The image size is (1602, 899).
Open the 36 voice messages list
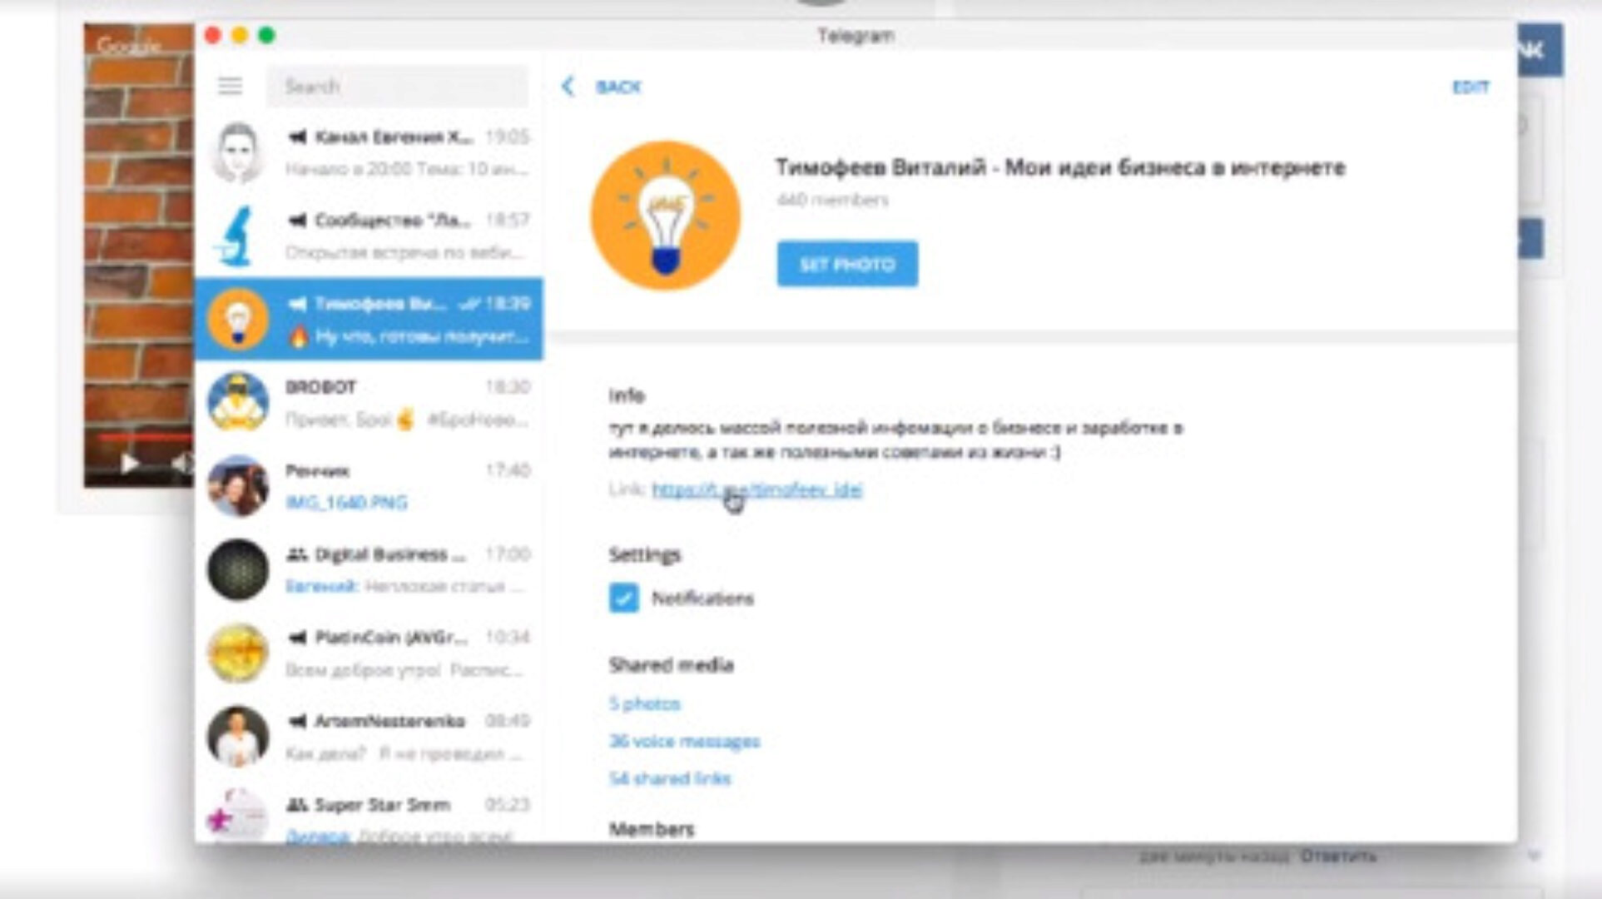coord(684,741)
